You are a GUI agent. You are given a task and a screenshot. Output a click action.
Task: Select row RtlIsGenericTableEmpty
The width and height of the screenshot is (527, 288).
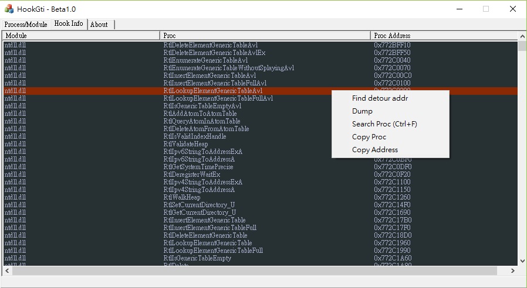click(x=261, y=258)
